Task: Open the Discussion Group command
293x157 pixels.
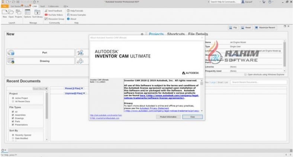Action: [54, 19]
